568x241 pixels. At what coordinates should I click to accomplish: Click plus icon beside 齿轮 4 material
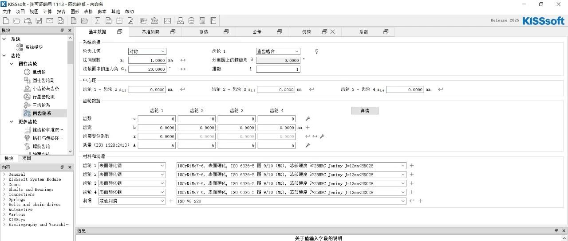[412, 192]
